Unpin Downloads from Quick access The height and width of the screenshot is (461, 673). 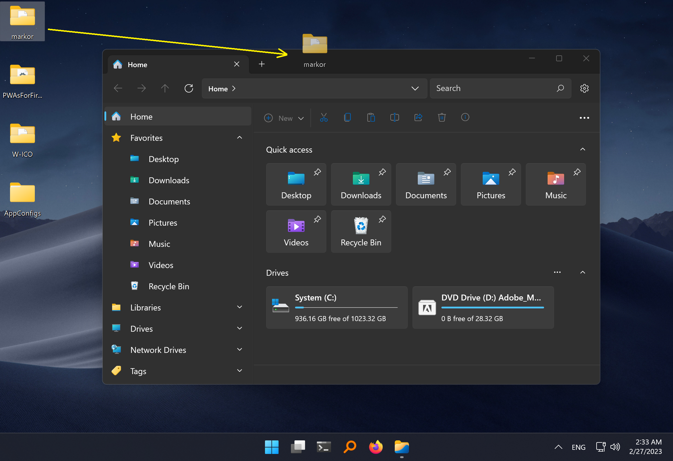click(382, 172)
